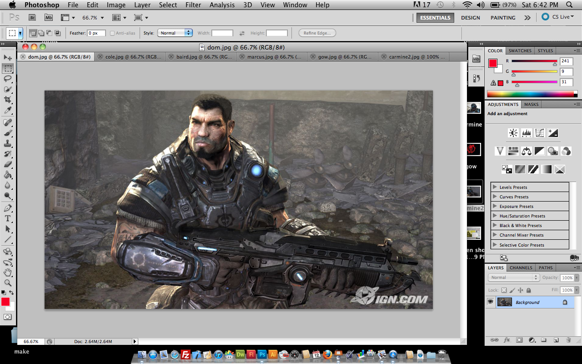Image resolution: width=582 pixels, height=364 pixels.
Task: Select the Brush tool
Action: coord(8,133)
